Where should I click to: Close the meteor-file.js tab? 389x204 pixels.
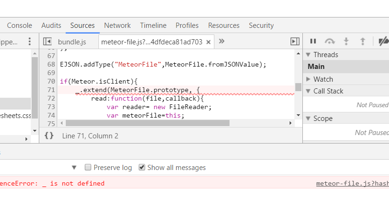tap(208, 42)
